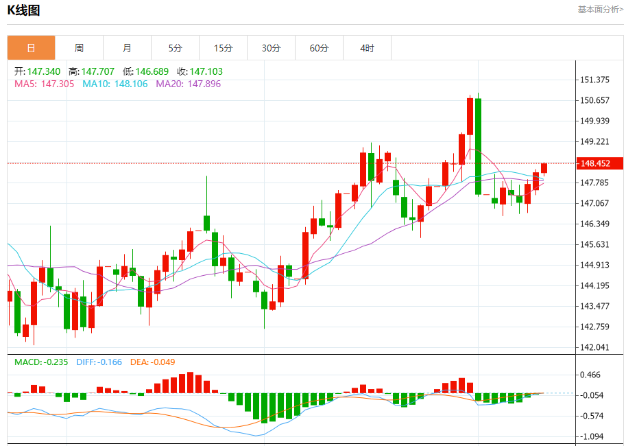
Task: Open the 基本面分析 link
Action: click(x=601, y=9)
